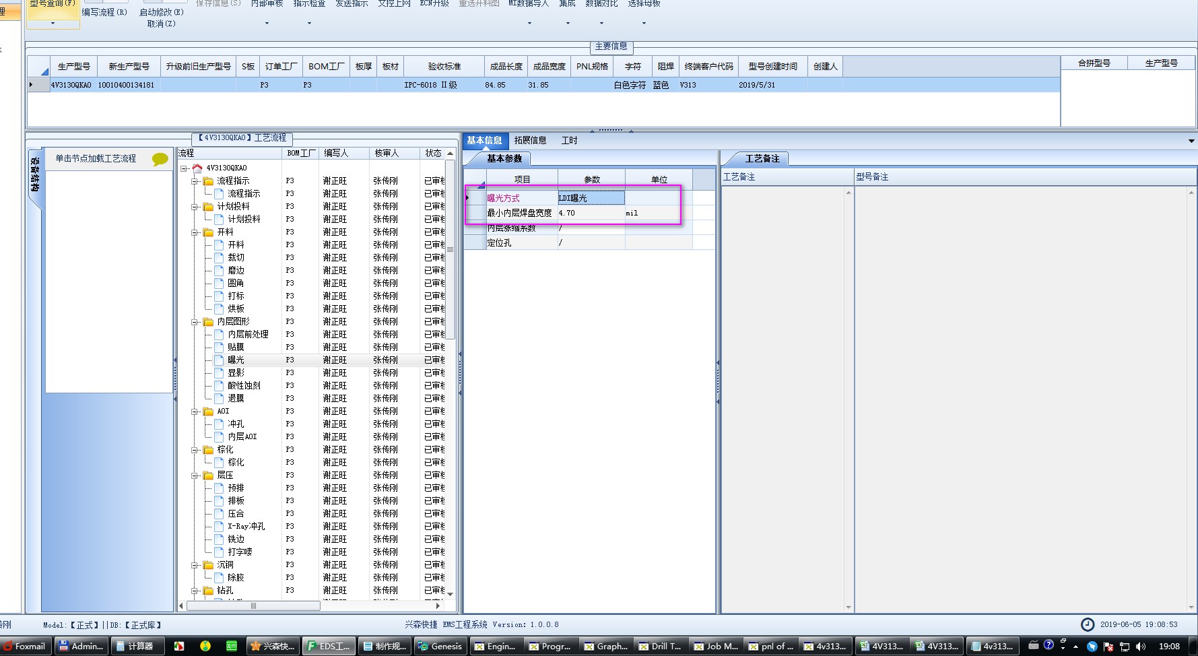This screenshot has height=656, width=1198.
Task: Click the clock icon in status bar
Action: [x=1088, y=624]
